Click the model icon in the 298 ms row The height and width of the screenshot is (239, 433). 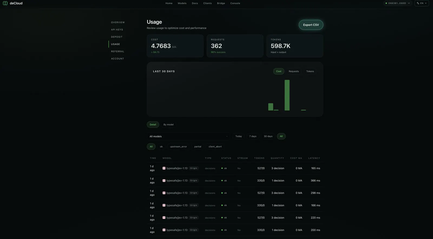pyautogui.click(x=164, y=193)
